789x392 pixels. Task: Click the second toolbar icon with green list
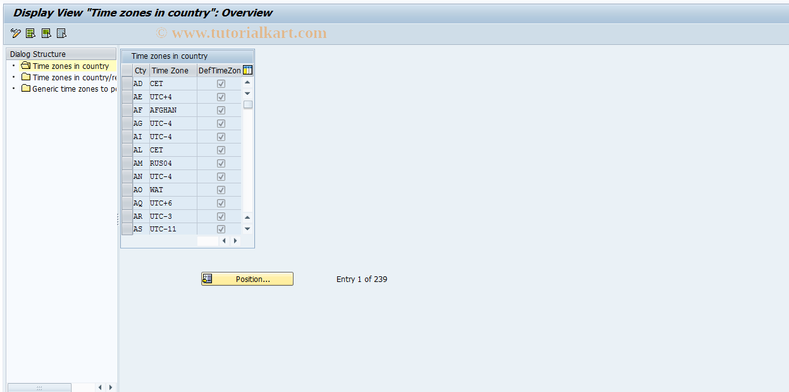coord(29,33)
